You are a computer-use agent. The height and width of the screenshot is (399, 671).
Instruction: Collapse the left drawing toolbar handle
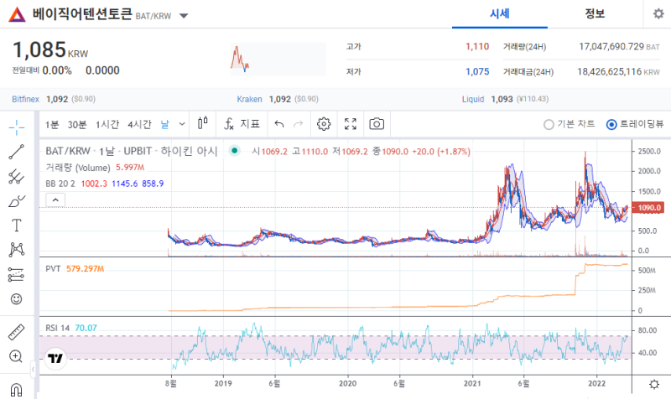pos(33,369)
